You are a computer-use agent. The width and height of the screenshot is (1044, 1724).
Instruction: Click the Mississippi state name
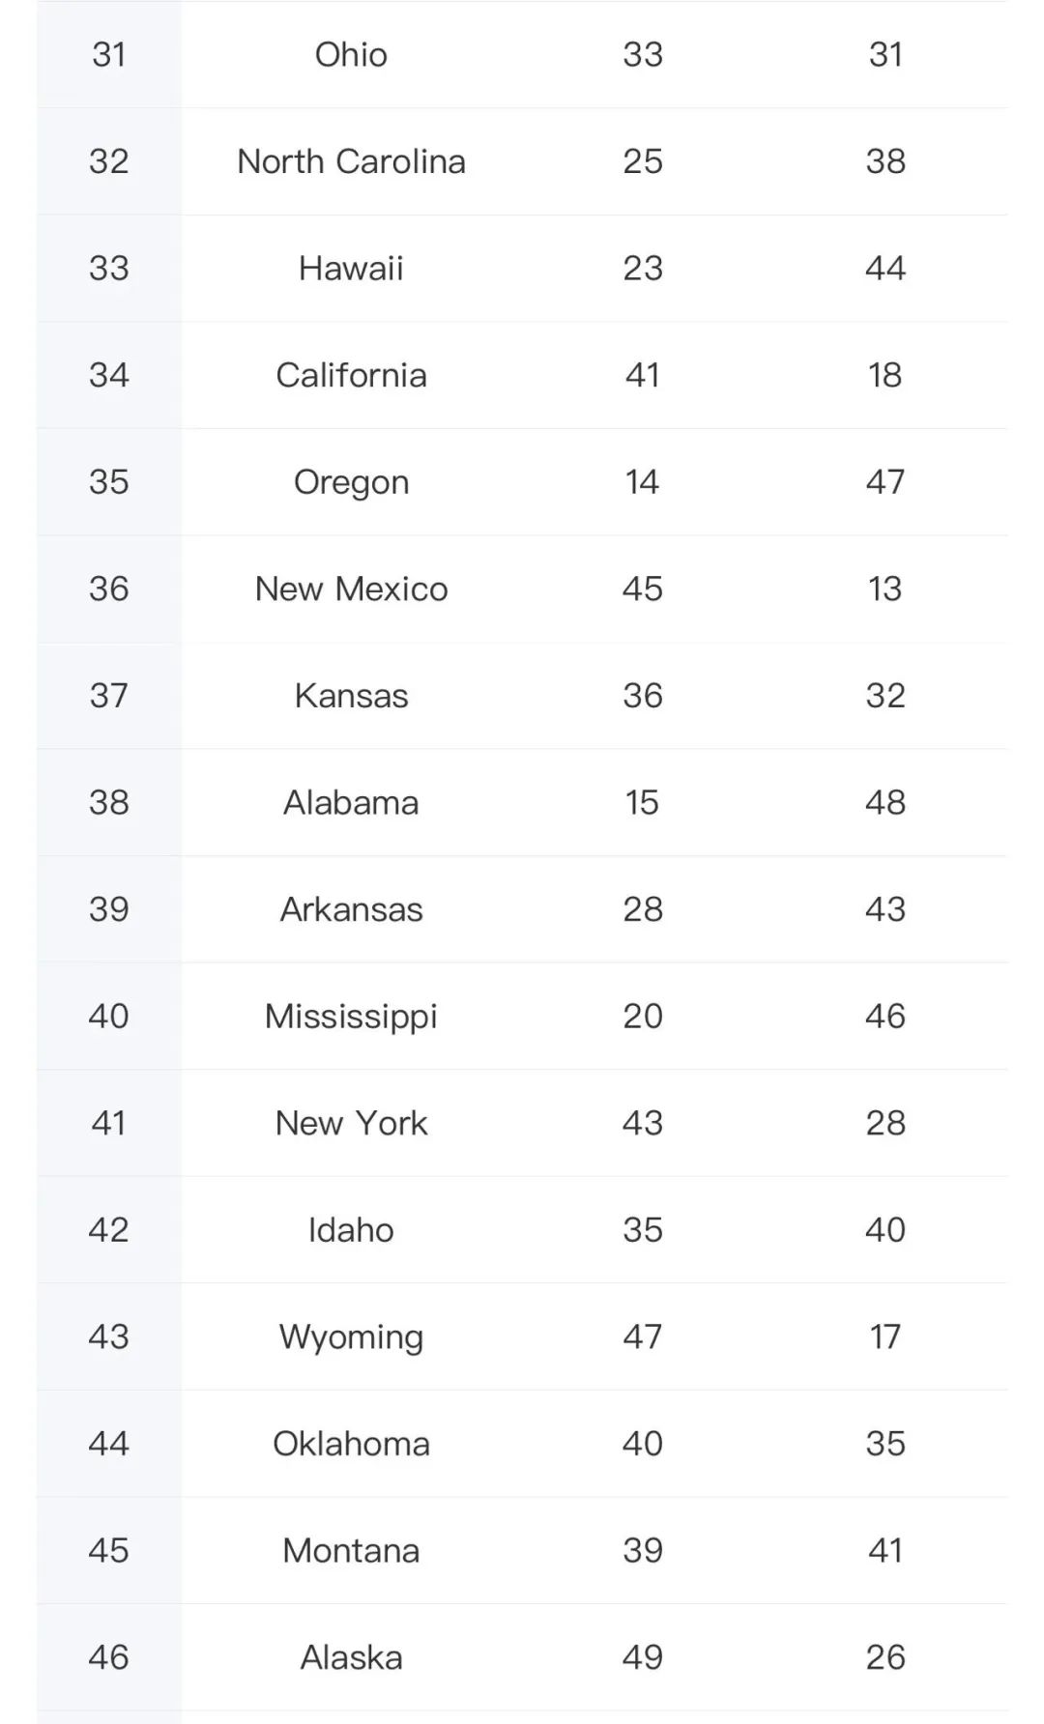tap(351, 1017)
